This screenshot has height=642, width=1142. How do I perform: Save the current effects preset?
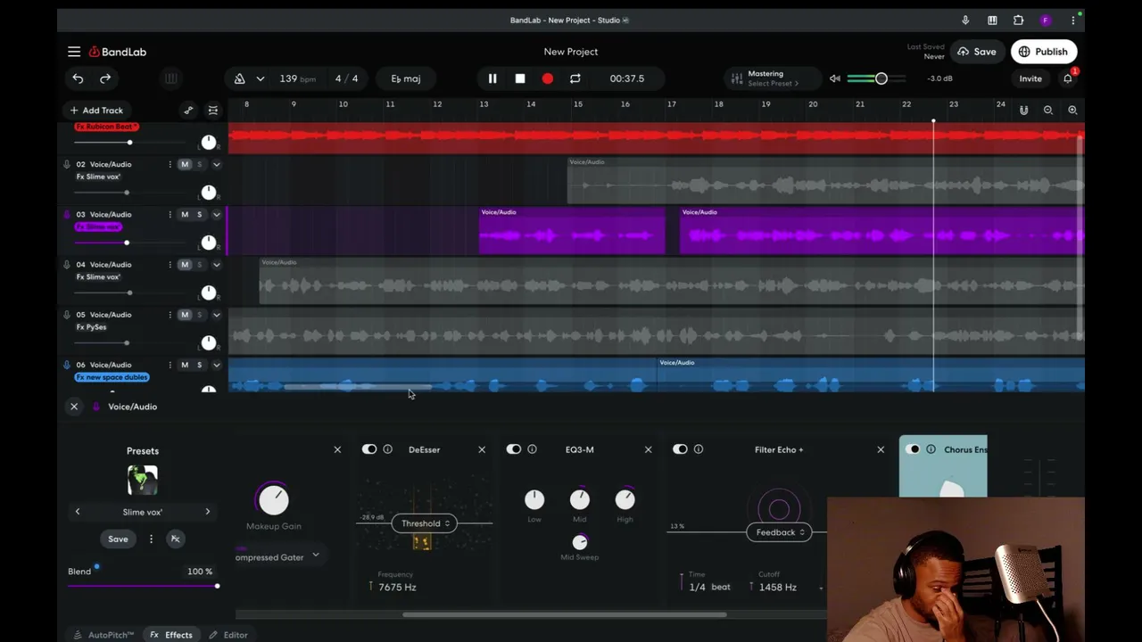click(x=118, y=539)
